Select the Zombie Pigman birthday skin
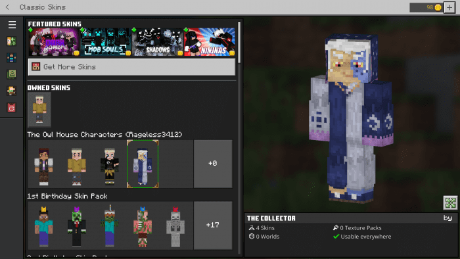Viewport: 460px width, 259px height. click(x=143, y=226)
